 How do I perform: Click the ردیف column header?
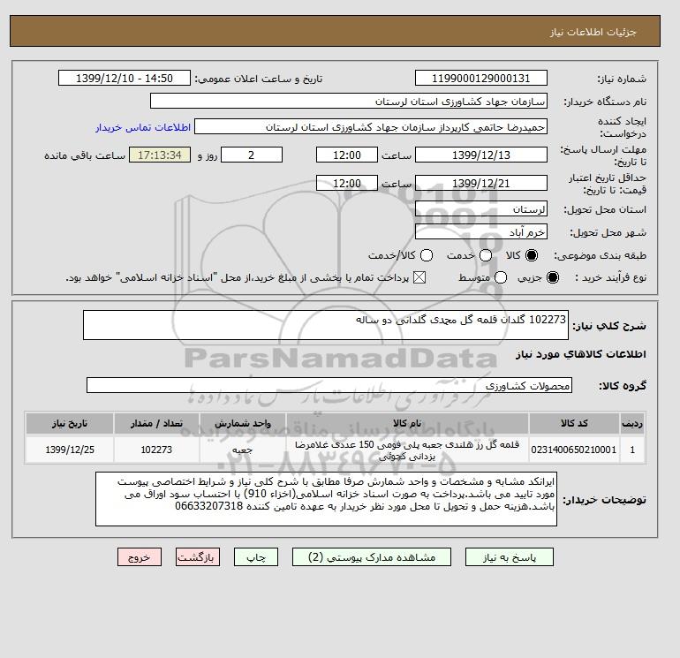click(x=632, y=423)
